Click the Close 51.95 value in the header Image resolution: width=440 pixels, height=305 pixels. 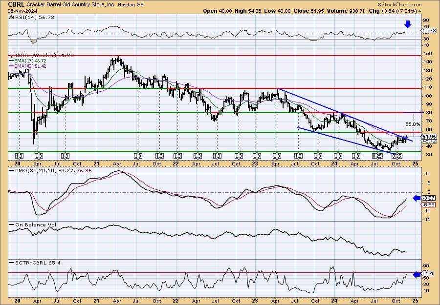tap(308, 11)
